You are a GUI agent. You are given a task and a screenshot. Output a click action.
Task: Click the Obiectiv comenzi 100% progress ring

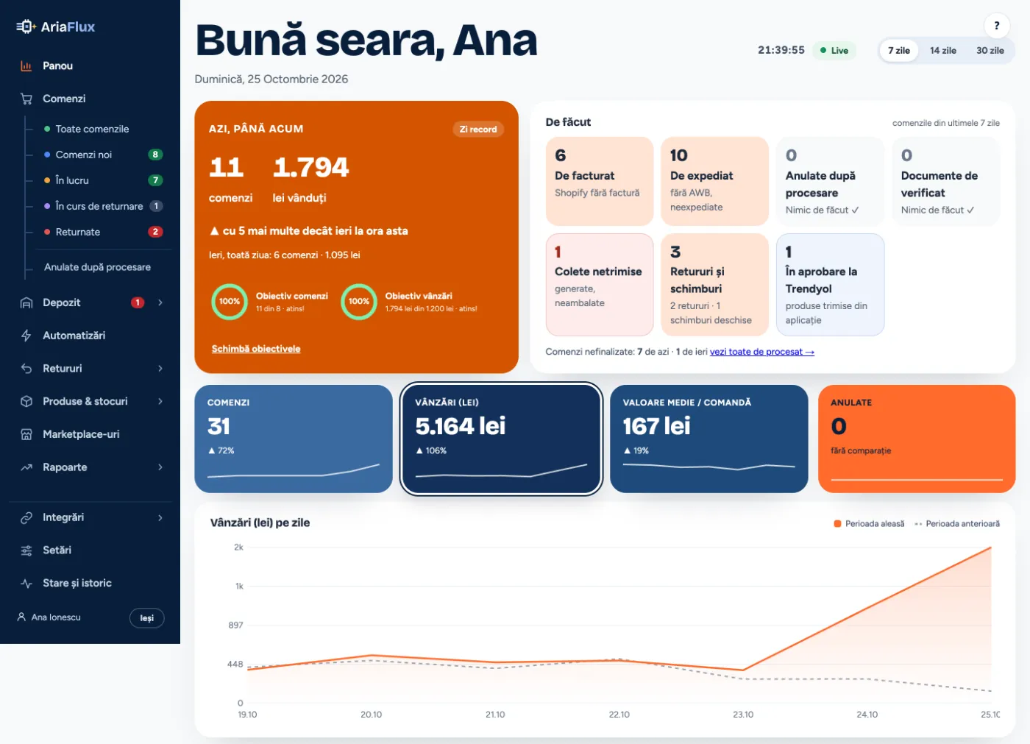click(x=230, y=302)
